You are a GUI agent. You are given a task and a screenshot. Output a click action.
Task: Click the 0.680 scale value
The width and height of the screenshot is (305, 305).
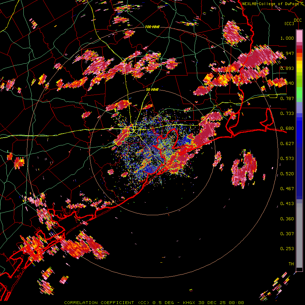coord(287,128)
